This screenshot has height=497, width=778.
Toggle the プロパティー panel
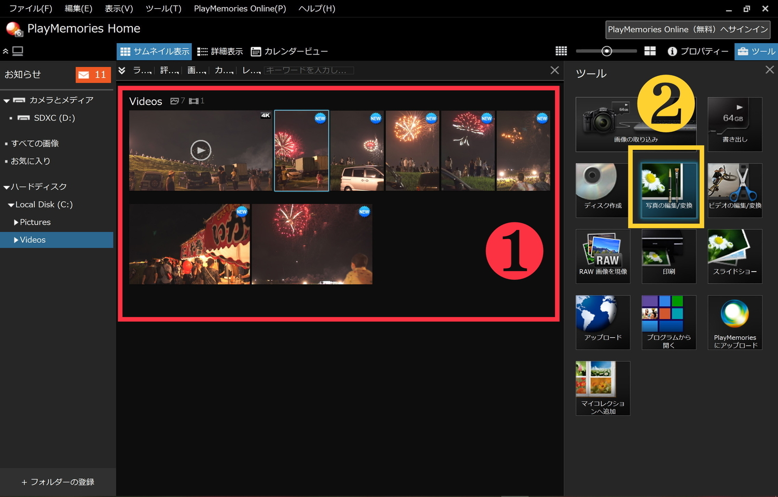click(x=698, y=51)
